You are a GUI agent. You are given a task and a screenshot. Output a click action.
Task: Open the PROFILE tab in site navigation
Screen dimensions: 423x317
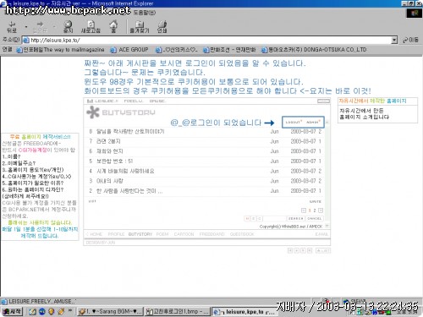point(116,234)
